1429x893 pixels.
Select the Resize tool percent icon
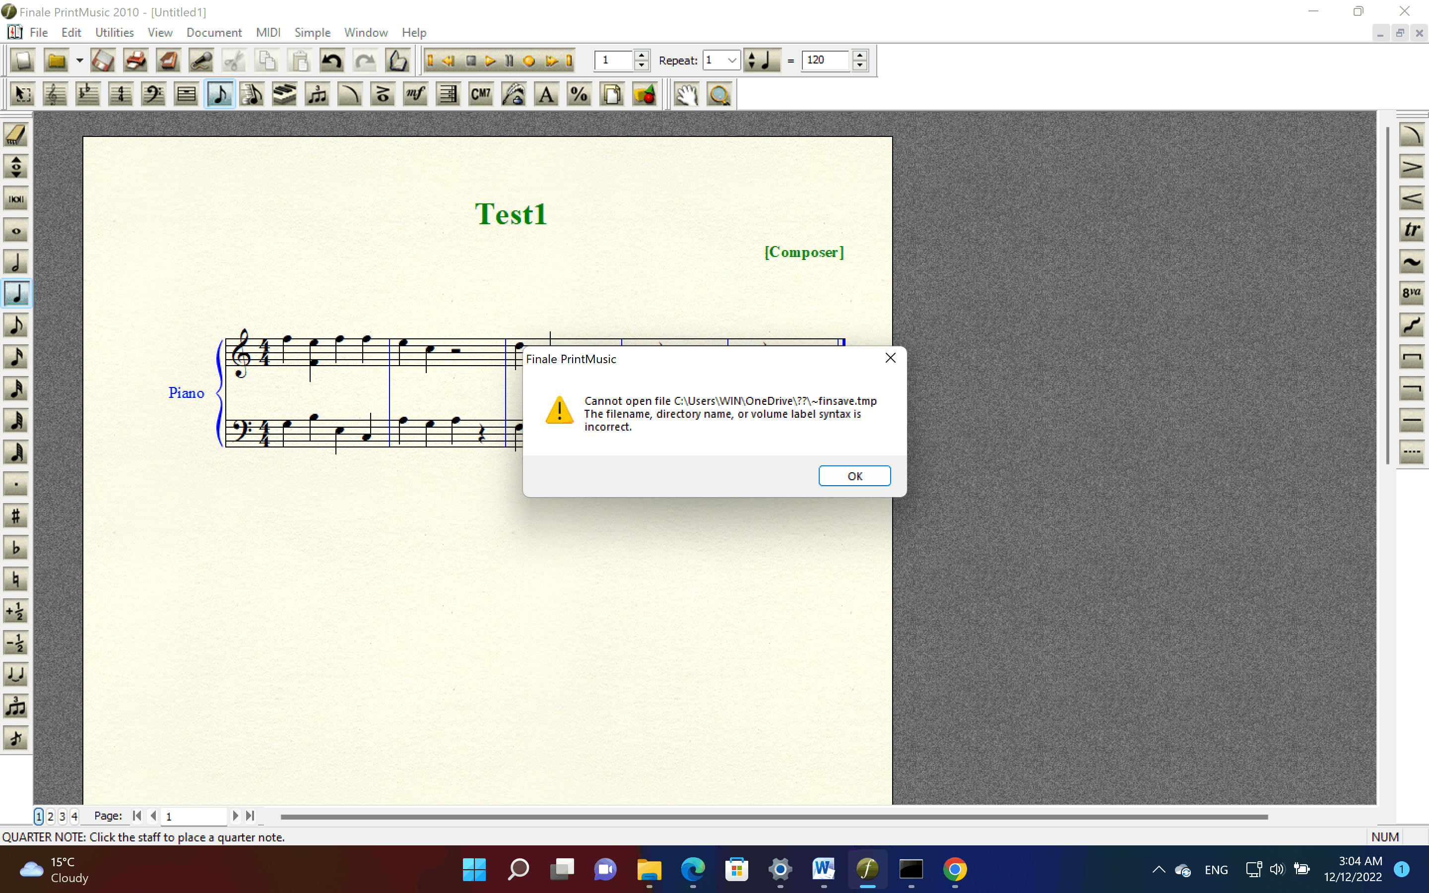[579, 94]
